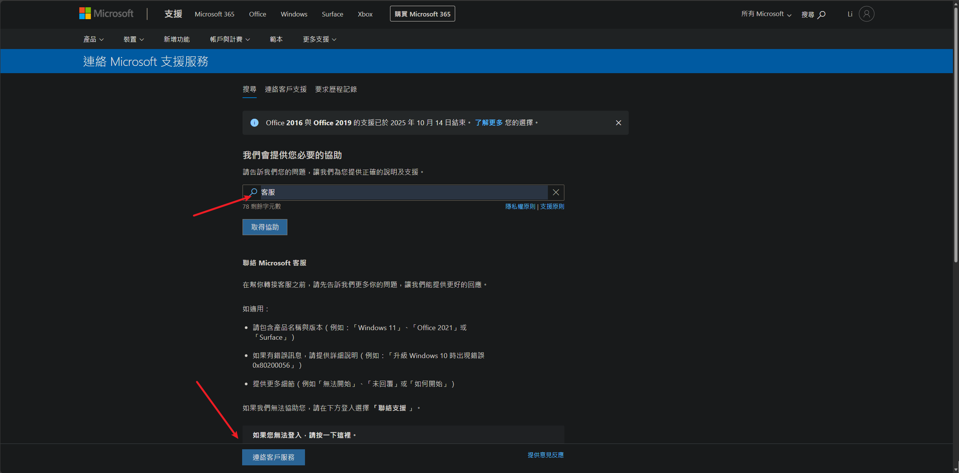Screen dimensions: 959x473
Task: Open the user account avatar icon
Action: (866, 14)
